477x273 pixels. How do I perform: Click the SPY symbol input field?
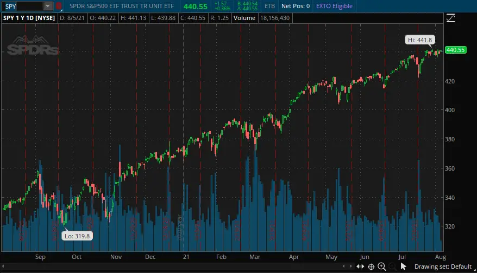[23, 6]
